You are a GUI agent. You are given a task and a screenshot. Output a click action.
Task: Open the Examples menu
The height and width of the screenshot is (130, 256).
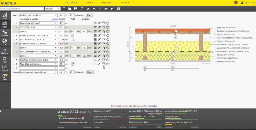(x=107, y=3)
